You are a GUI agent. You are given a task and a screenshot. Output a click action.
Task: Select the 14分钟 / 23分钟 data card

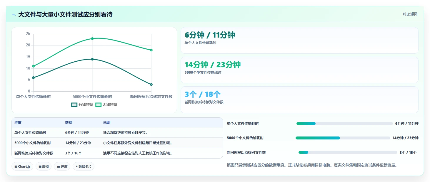click(299, 70)
